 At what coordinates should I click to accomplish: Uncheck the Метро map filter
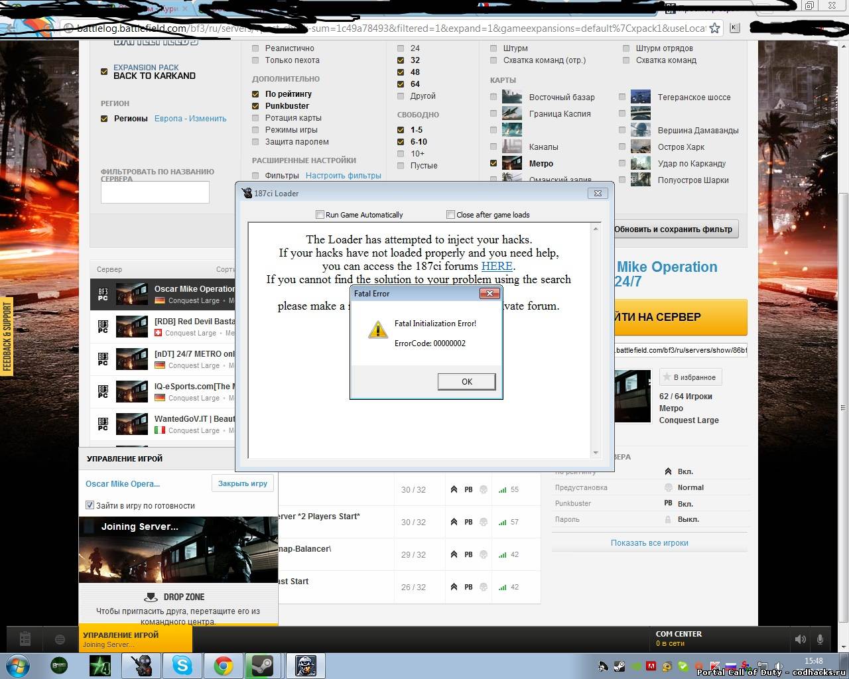[493, 163]
